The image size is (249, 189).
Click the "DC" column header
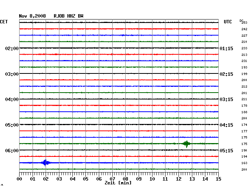click(x=241, y=21)
